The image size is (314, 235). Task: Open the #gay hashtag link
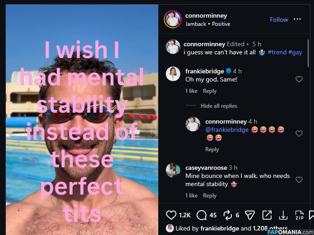295,52
